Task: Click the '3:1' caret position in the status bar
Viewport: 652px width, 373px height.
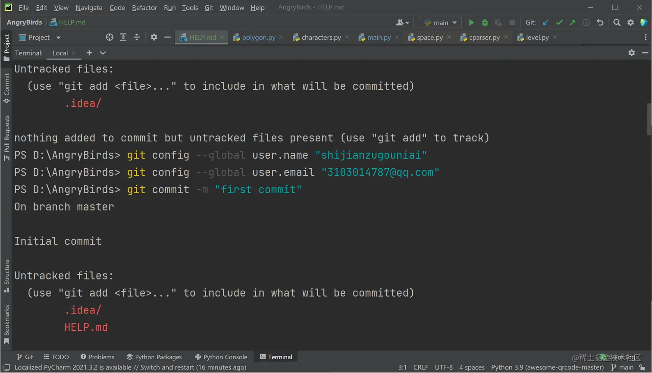Action: pos(402,367)
